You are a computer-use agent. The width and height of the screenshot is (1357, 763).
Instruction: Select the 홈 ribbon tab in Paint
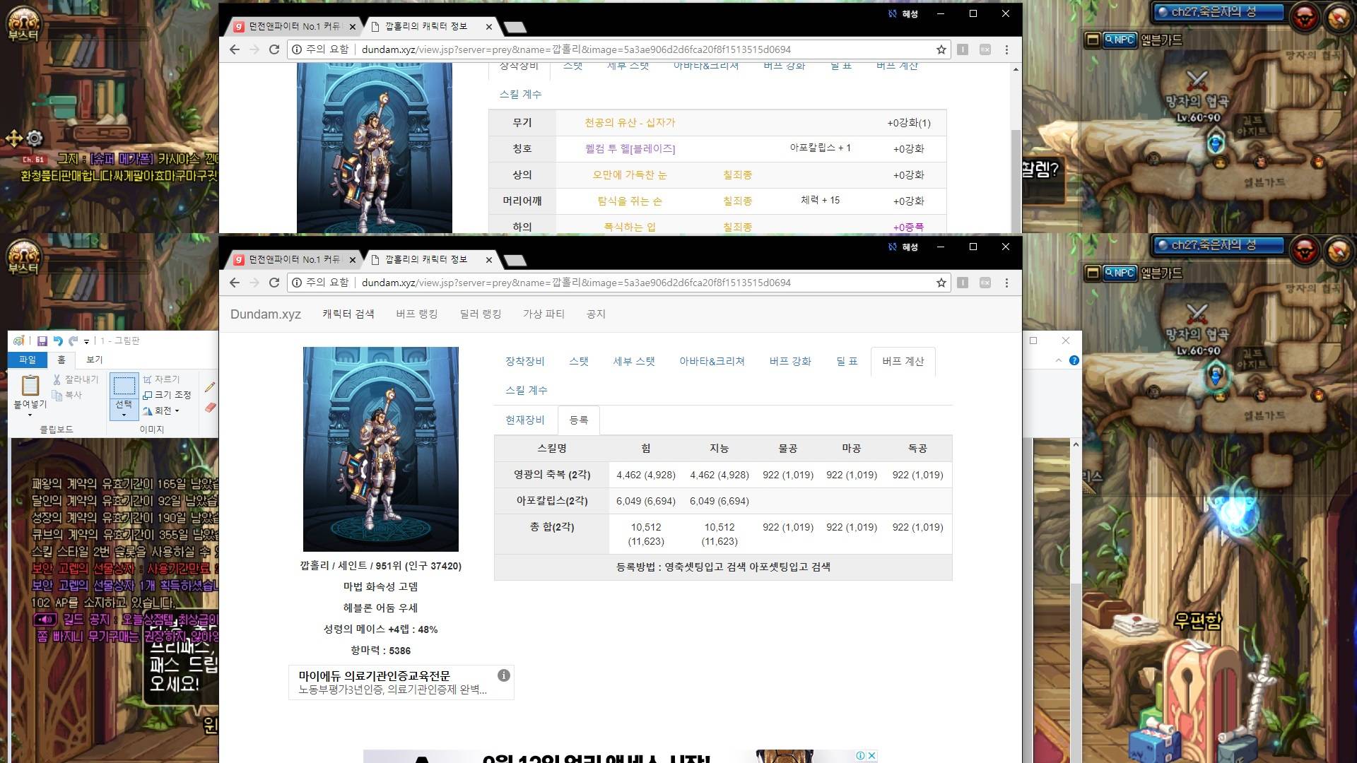click(61, 360)
